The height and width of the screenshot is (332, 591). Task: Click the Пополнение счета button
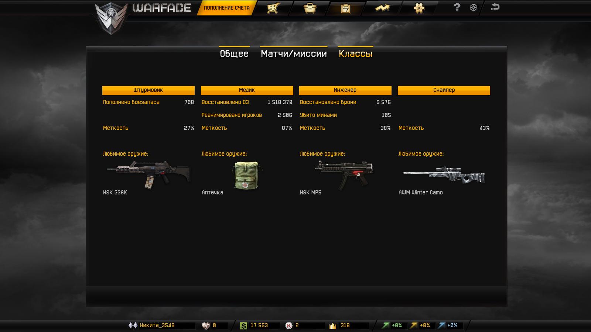coord(226,8)
